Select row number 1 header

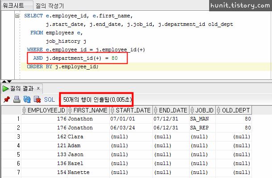pyautogui.click(x=12, y=119)
